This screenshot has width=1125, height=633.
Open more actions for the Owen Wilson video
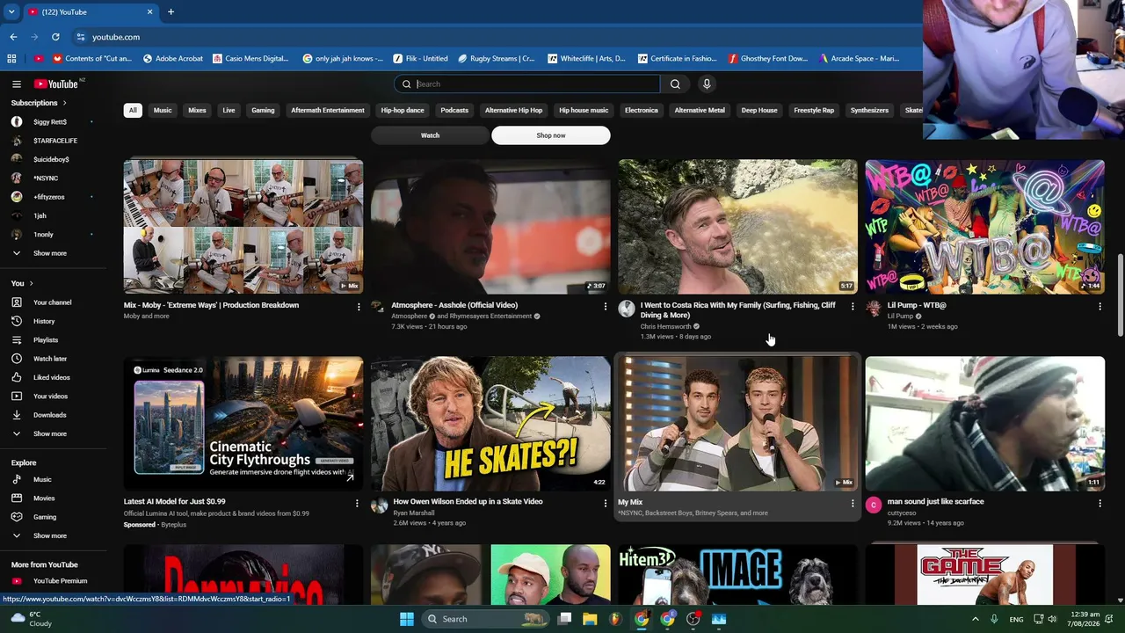(605, 504)
